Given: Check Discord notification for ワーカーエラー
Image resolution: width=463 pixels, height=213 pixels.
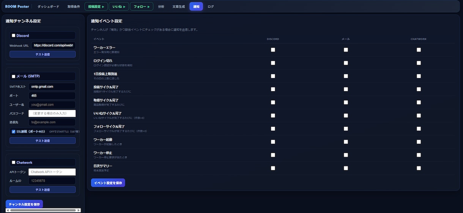Looking at the screenshot, I should (273, 50).
